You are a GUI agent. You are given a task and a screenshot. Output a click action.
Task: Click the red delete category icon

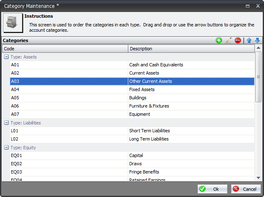(x=238, y=40)
